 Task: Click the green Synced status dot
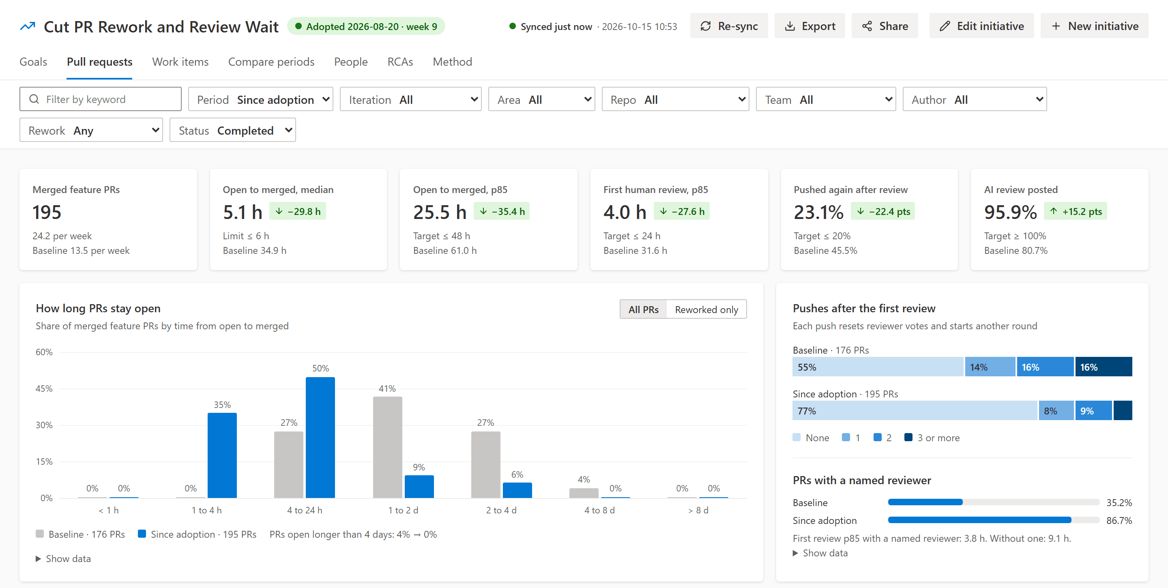coord(512,26)
